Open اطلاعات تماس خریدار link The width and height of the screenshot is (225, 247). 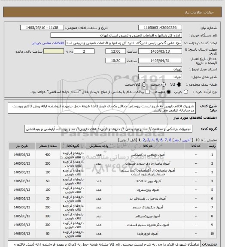(x=48, y=43)
